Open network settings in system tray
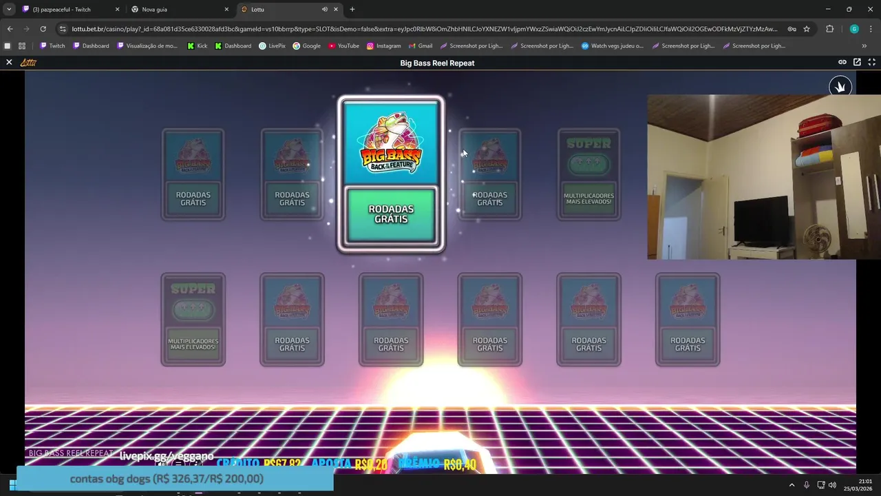 [x=820, y=485]
